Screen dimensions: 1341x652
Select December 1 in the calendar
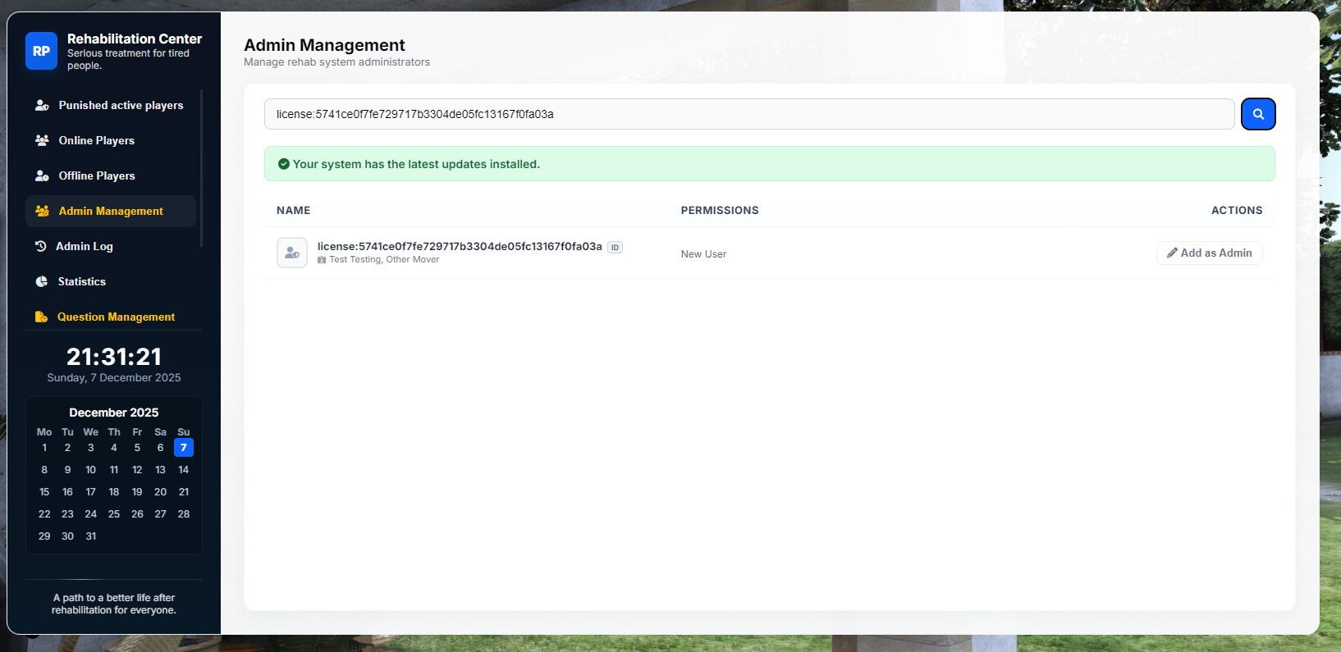(x=44, y=448)
